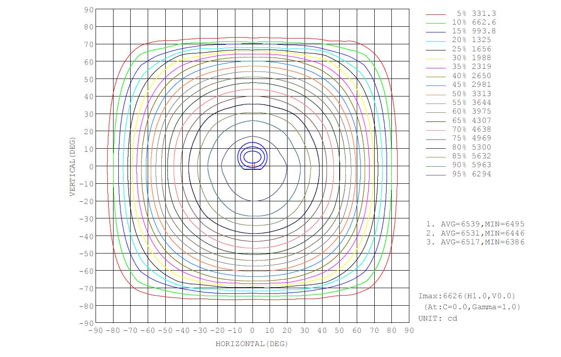Click the green 10% legend color line
561x357 pixels.
[436, 23]
